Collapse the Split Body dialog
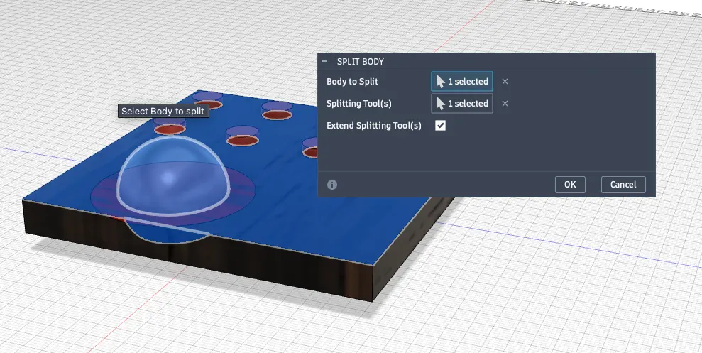Screen dimensions: 702x353 [x=324, y=61]
